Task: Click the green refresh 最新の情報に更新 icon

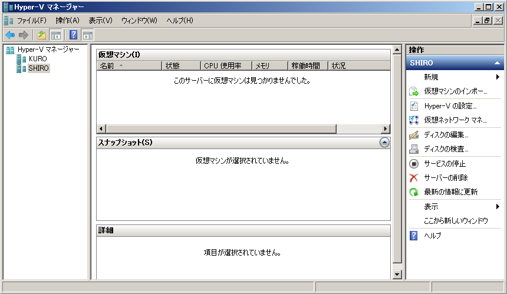Action: pyautogui.click(x=414, y=192)
